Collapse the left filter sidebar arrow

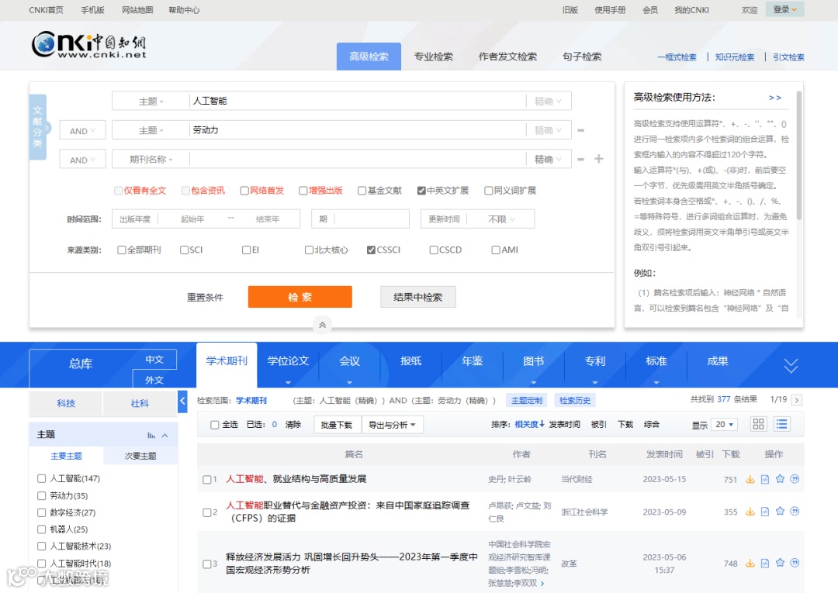(182, 401)
